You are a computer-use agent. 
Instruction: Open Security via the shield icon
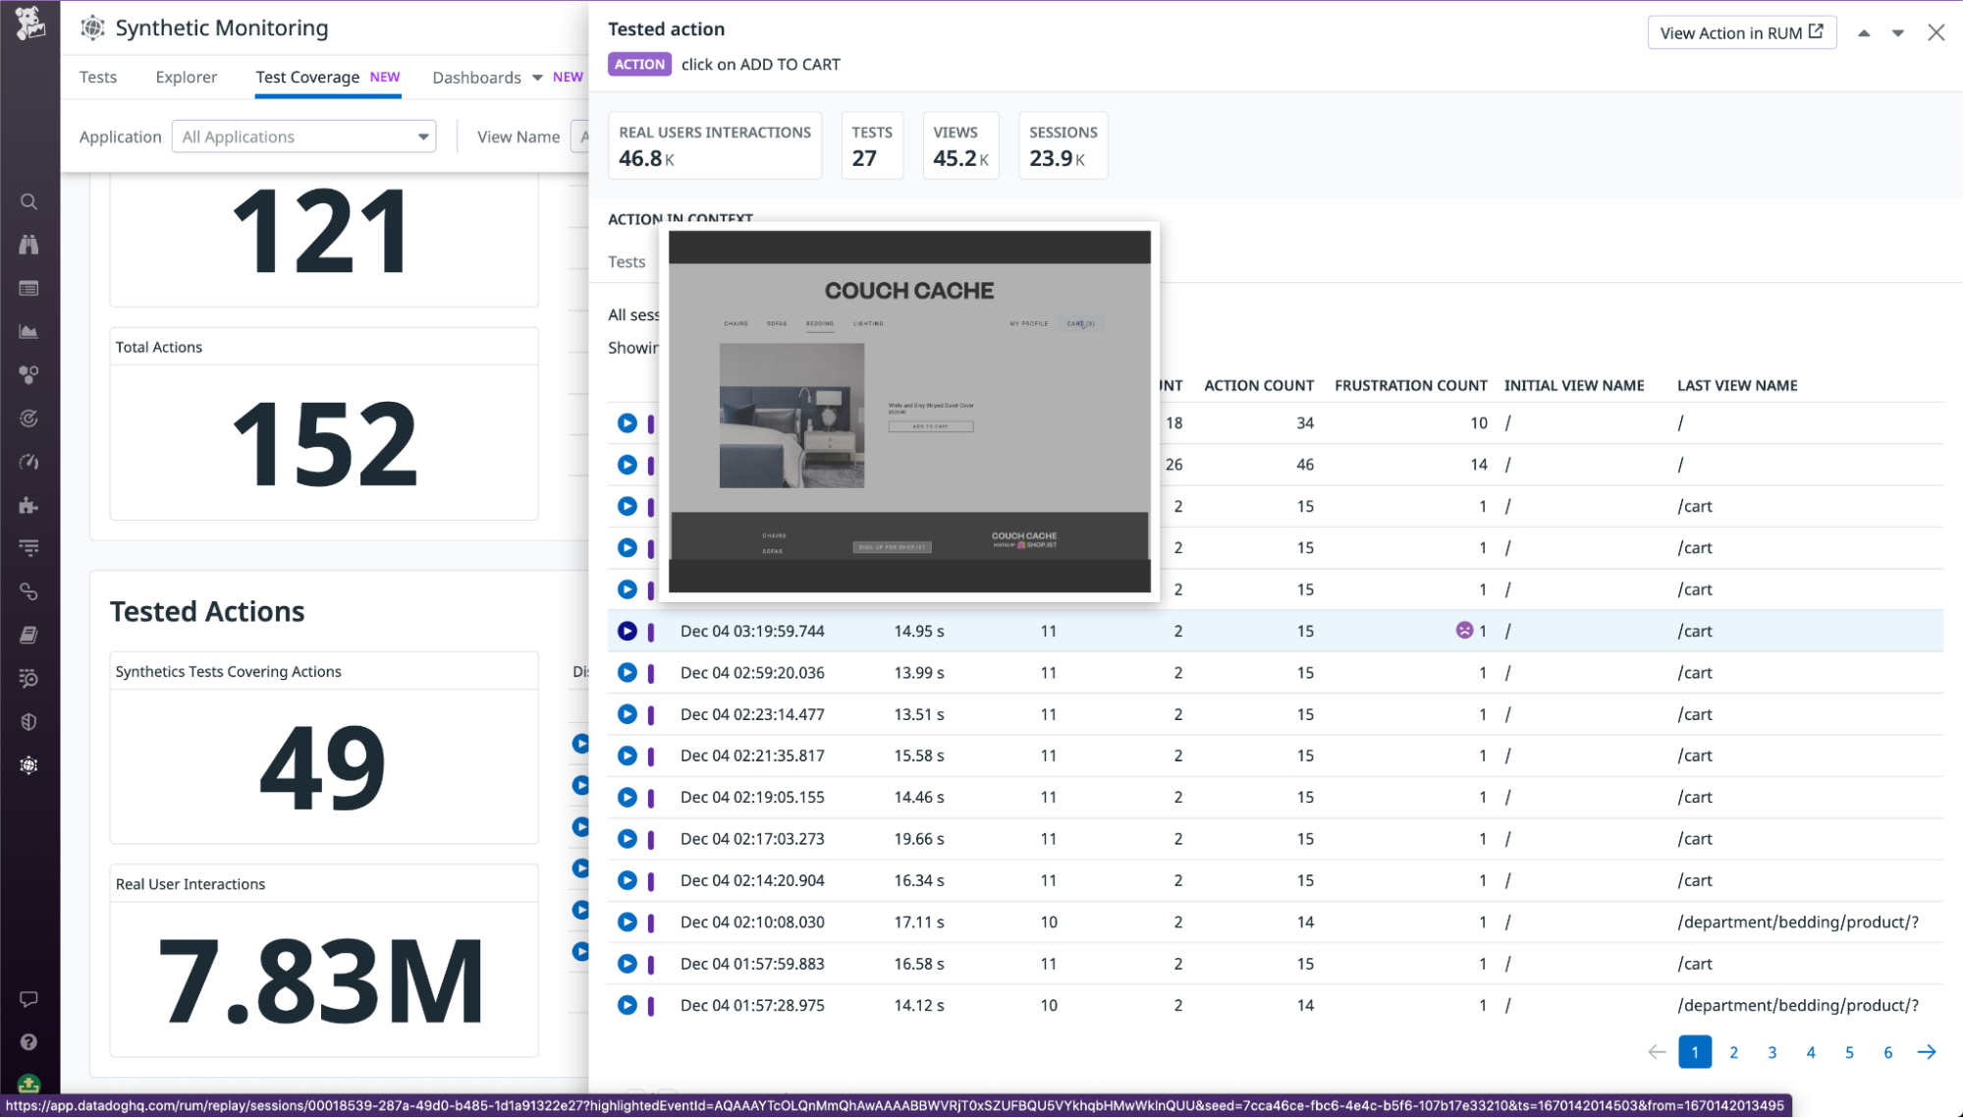click(x=29, y=722)
